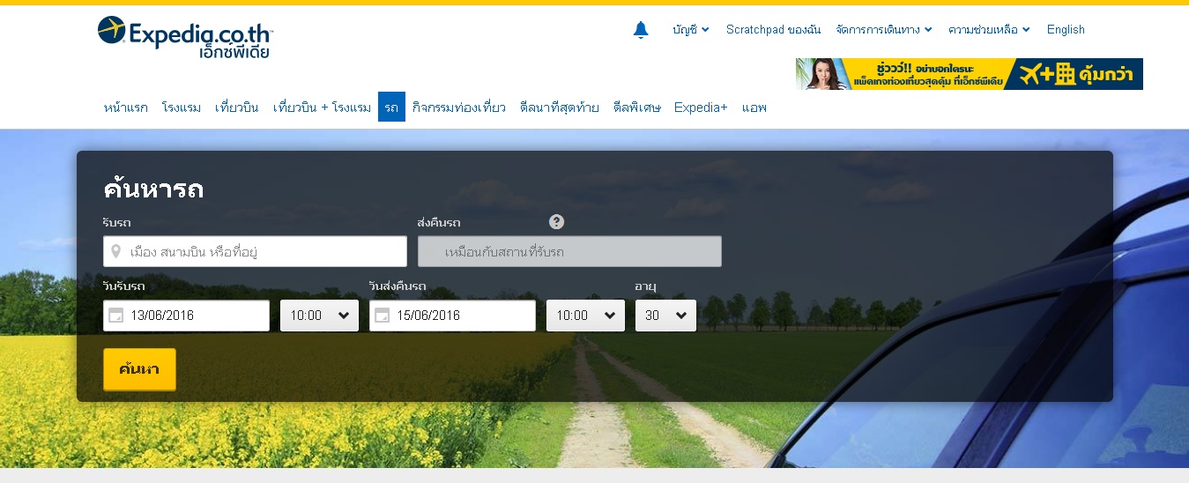The image size is (1189, 483).
Task: Click the location pin icon in pick-up field
Action: click(x=115, y=252)
